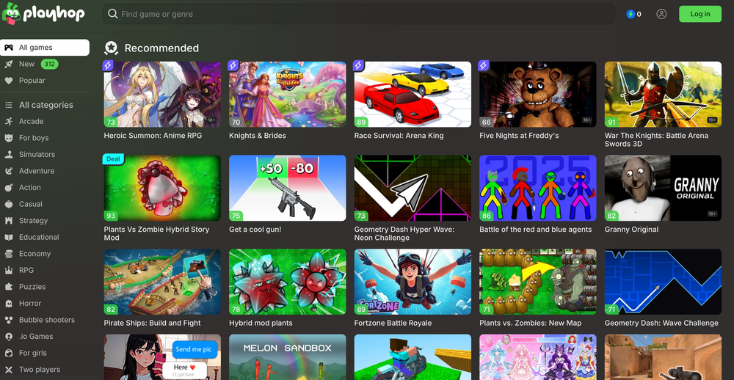
Task: Open Geometry Dash Hyper Wave thumbnail
Action: click(x=413, y=188)
